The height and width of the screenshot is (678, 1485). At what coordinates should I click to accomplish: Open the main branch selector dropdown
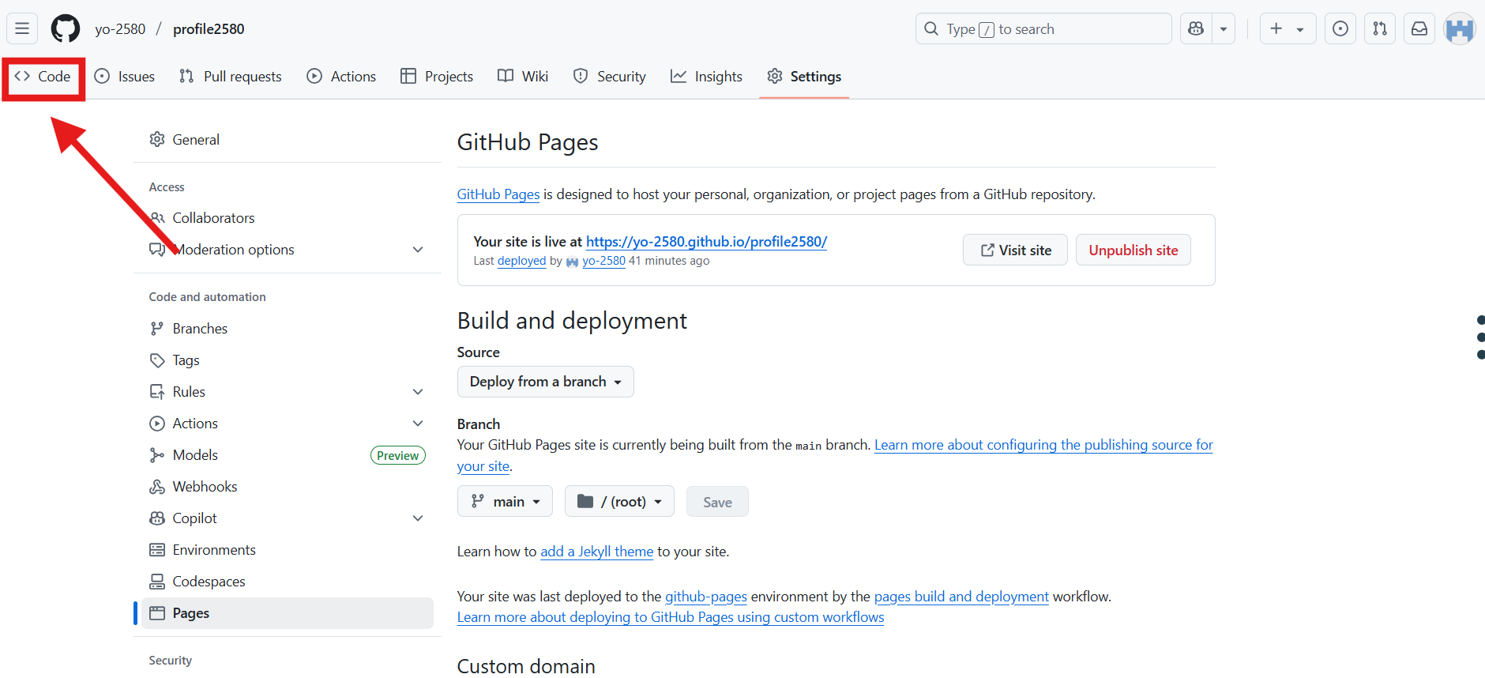tap(505, 501)
